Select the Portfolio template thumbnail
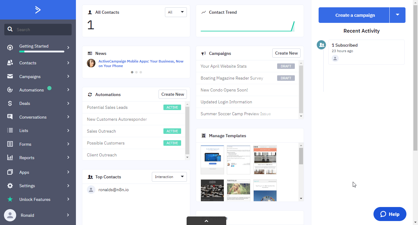This screenshot has width=418, height=225. (x=238, y=190)
